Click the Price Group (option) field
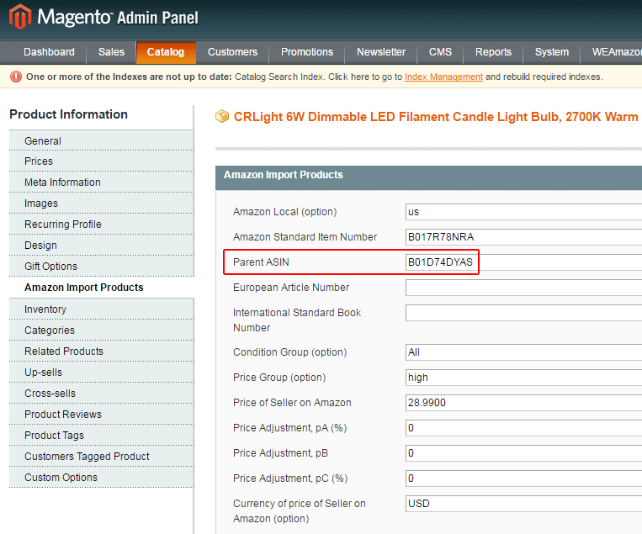Screen dimensions: 642x534 (x=523, y=378)
